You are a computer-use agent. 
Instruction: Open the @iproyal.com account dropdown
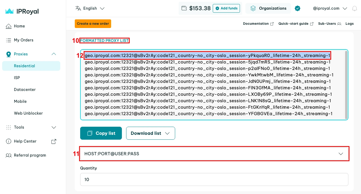pos(330,8)
